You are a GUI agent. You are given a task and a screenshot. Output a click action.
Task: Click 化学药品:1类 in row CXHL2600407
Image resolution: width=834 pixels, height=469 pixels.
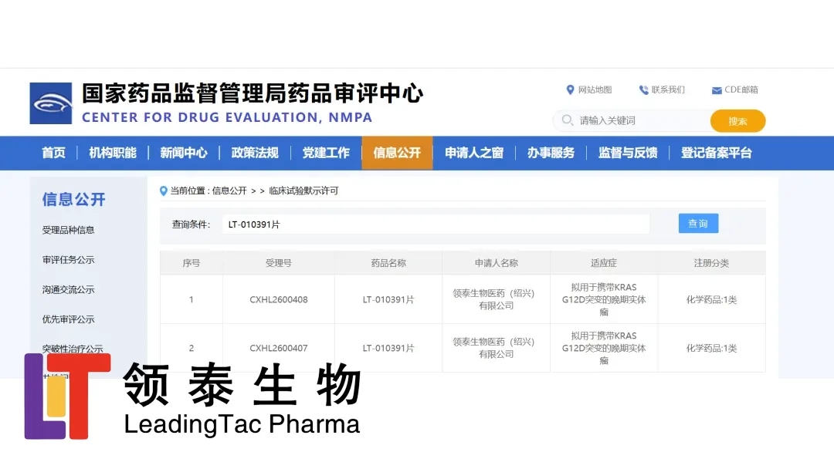[711, 349]
